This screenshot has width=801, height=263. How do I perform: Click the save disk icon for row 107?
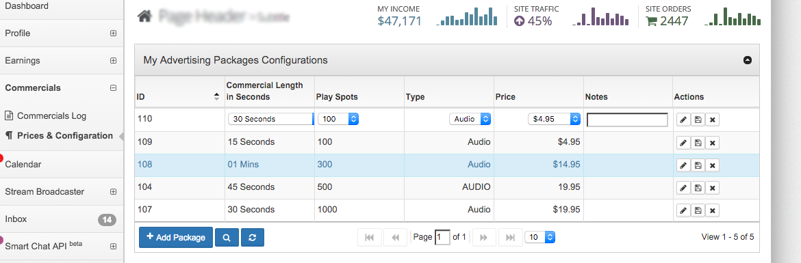(x=698, y=210)
